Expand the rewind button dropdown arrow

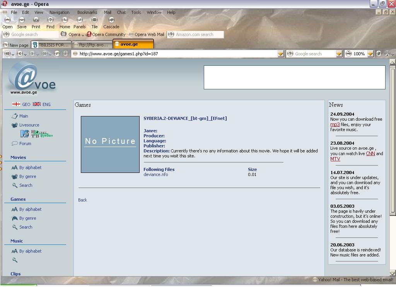(x=13, y=55)
